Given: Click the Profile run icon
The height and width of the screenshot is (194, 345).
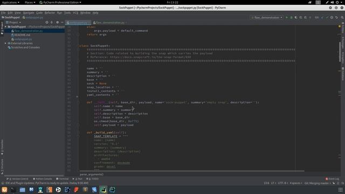Looking at the screenshot, I should coord(301,17).
